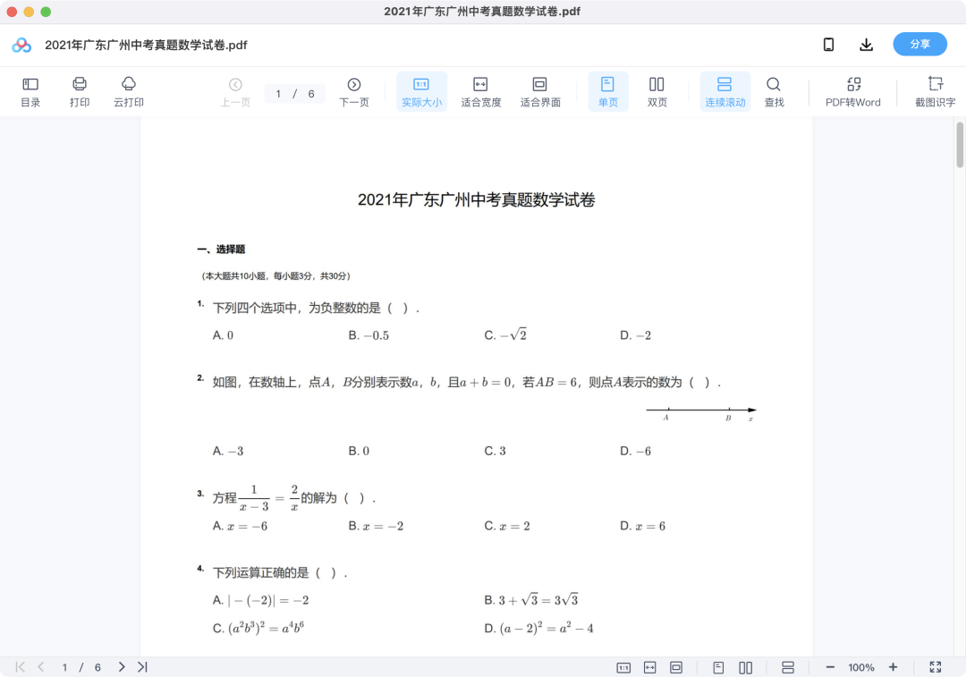Switch to 双页 double page mode
This screenshot has width=966, height=677.
pyautogui.click(x=657, y=92)
